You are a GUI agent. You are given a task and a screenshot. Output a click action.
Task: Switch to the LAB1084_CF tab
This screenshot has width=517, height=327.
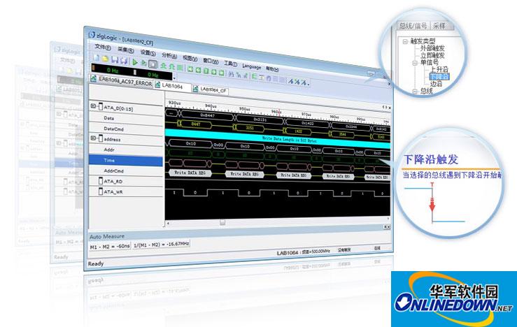(x=210, y=89)
